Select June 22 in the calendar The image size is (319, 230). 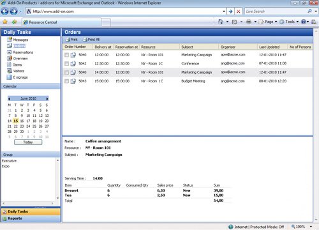[x=15, y=126]
